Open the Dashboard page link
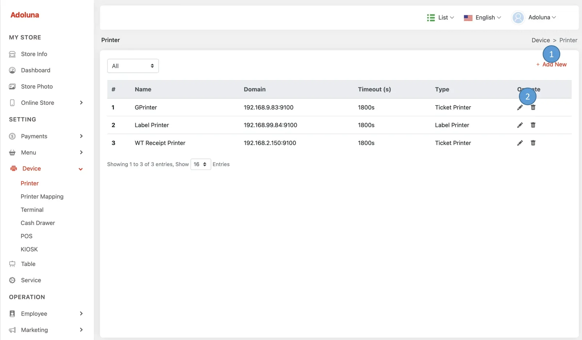The height and width of the screenshot is (340, 582). pyautogui.click(x=36, y=70)
